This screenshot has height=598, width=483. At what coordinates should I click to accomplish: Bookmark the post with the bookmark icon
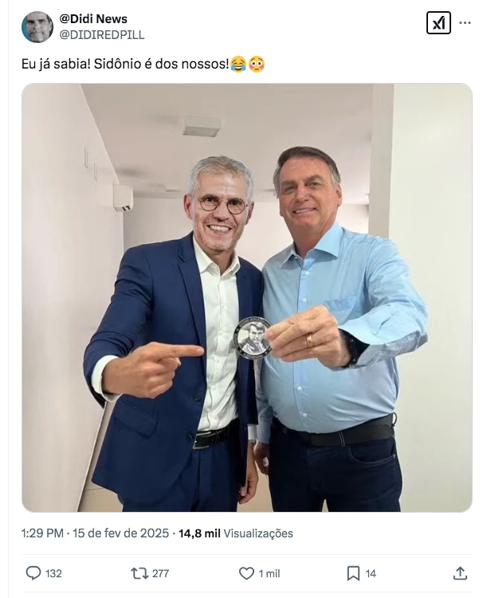pyautogui.click(x=353, y=573)
